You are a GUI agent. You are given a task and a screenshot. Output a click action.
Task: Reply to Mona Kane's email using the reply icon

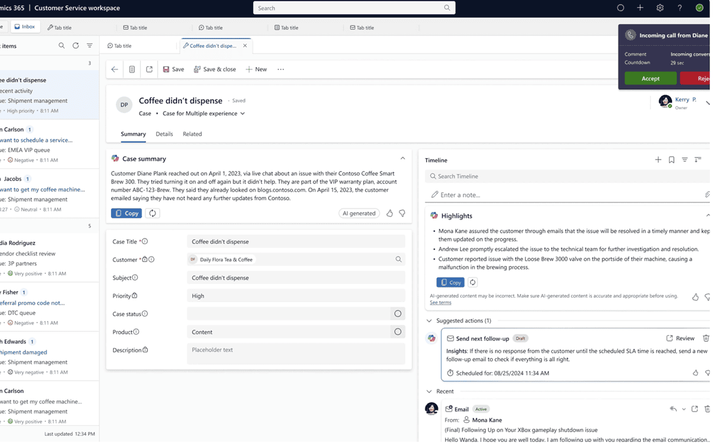672,408
